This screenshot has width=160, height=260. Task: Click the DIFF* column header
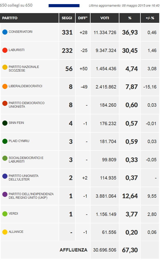coord(83,18)
